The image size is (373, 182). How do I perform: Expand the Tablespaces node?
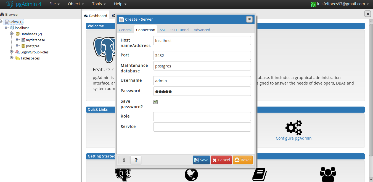(12, 58)
